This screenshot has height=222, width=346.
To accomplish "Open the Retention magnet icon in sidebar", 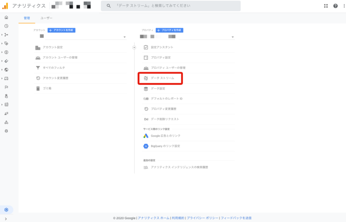I will (x=6, y=61).
